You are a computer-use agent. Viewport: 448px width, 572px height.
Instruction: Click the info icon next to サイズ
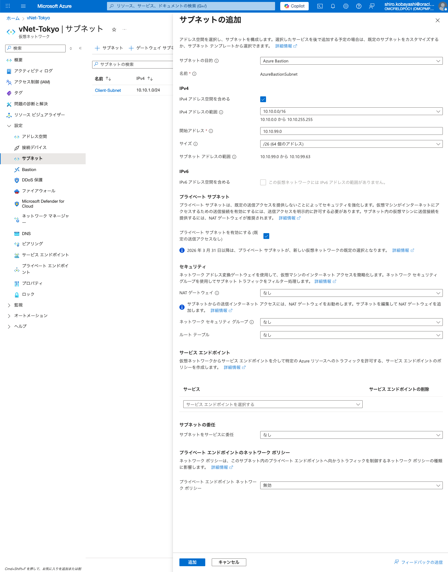click(196, 144)
